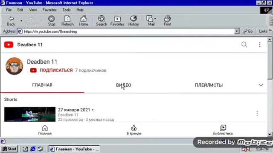Open the Favorites menu

49,10
